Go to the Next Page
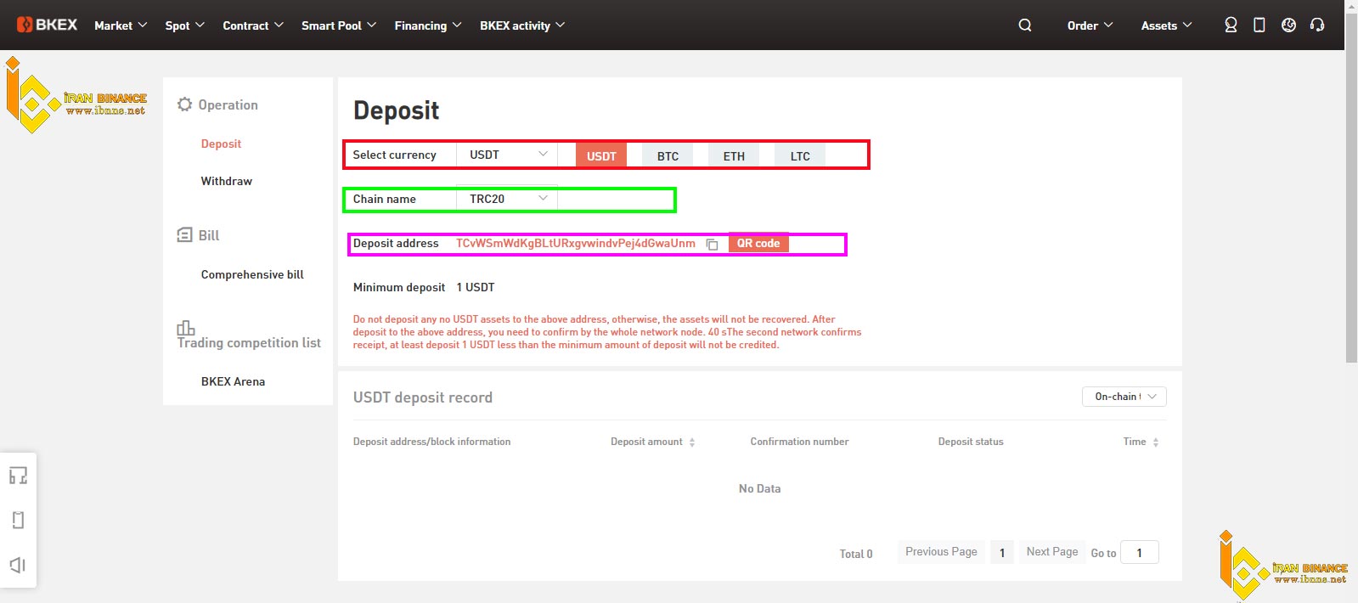This screenshot has height=603, width=1358. [x=1052, y=552]
